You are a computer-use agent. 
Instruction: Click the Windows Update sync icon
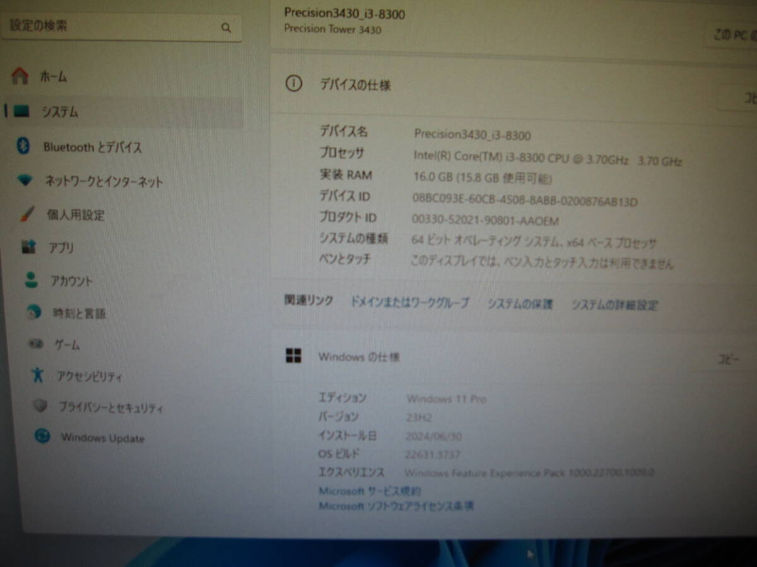click(42, 436)
